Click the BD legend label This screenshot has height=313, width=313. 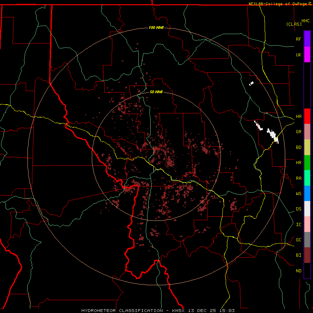point(298,147)
